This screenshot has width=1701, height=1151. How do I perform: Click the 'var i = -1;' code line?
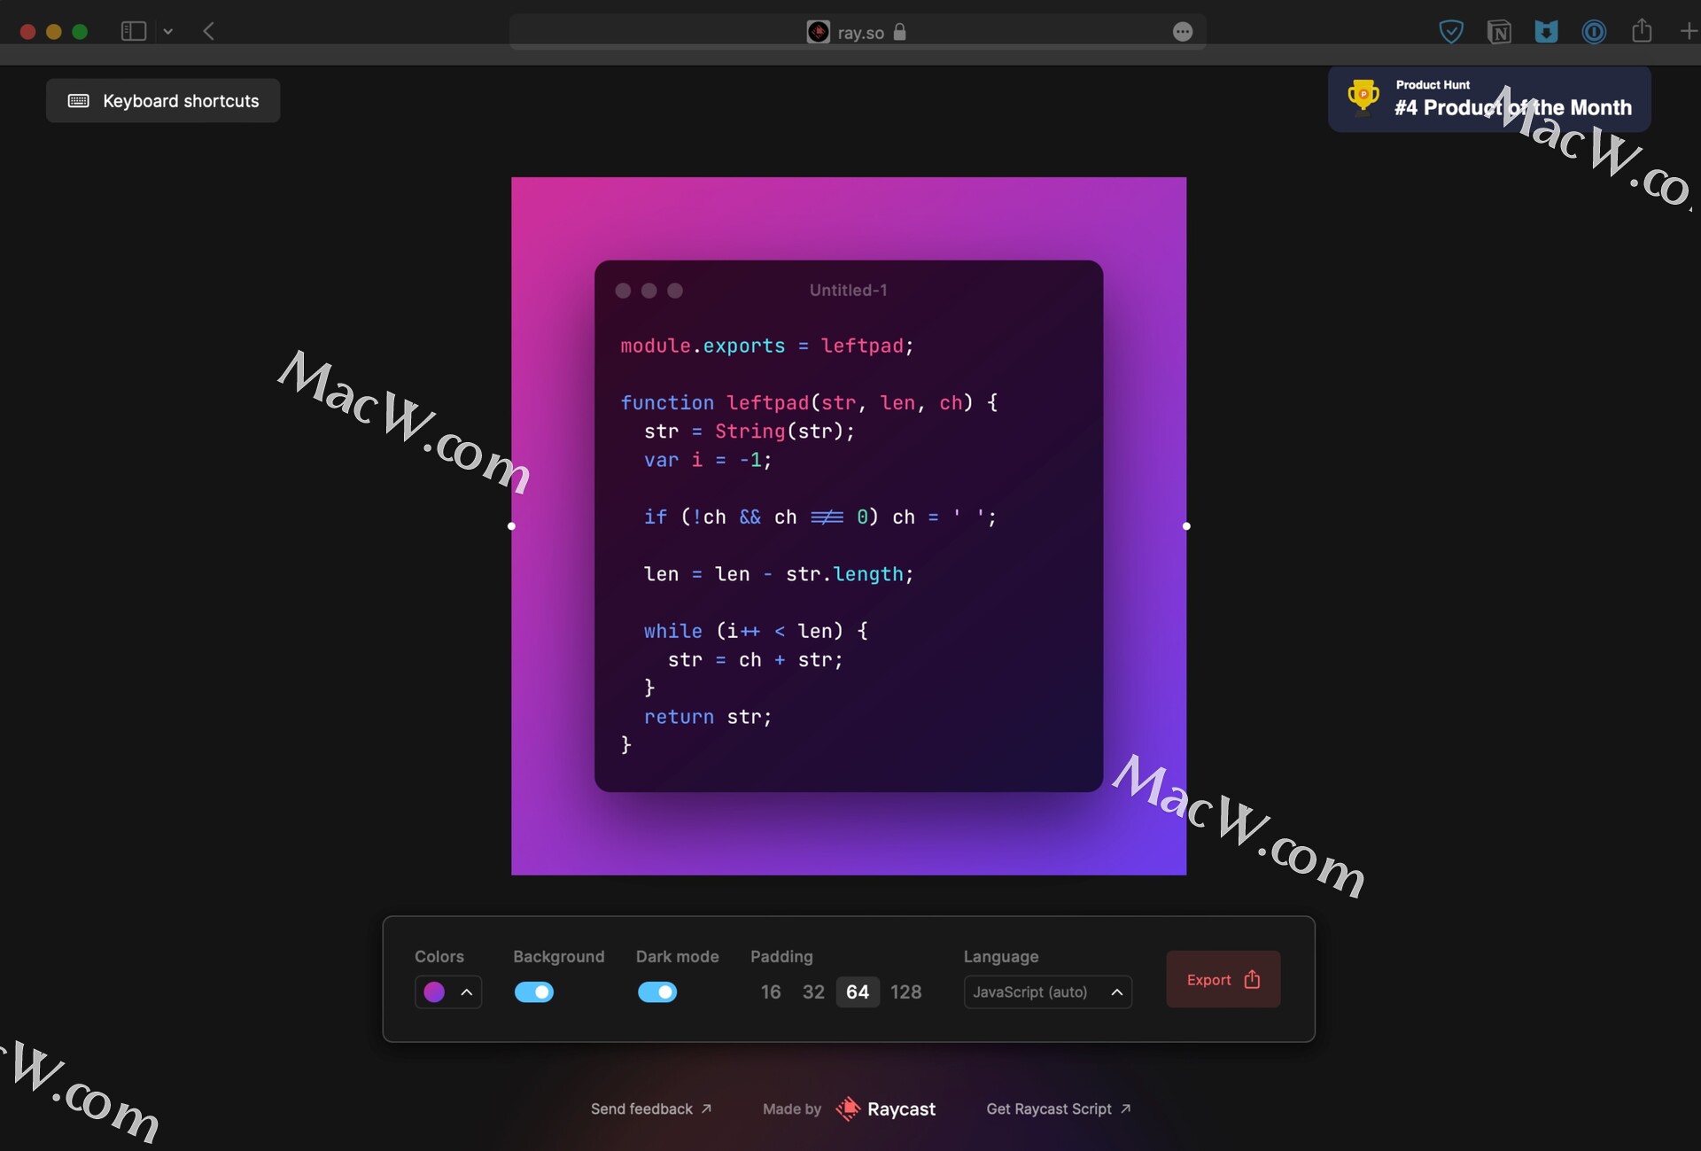point(708,460)
